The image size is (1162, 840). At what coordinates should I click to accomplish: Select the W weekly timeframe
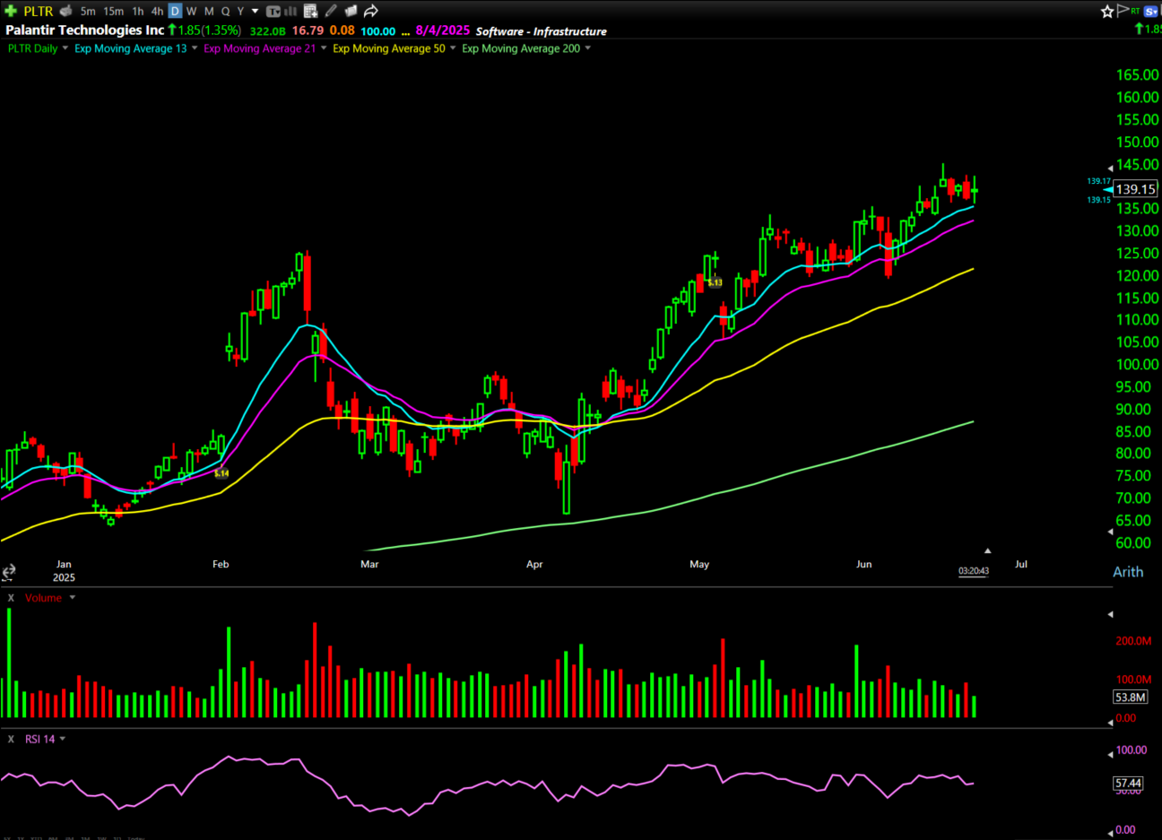(x=191, y=11)
